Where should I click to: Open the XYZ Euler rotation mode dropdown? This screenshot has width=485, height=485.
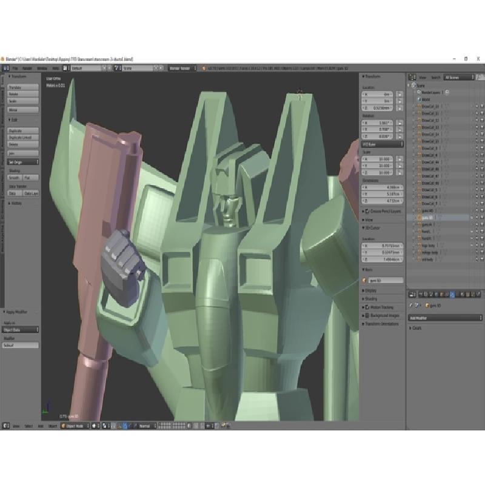[x=383, y=144]
